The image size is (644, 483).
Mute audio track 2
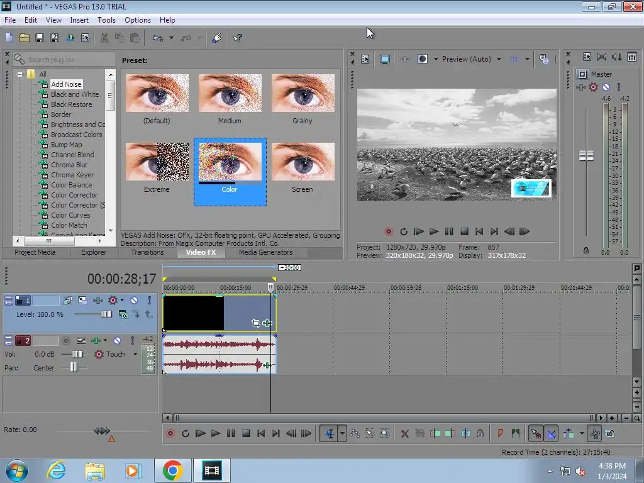coord(118,340)
